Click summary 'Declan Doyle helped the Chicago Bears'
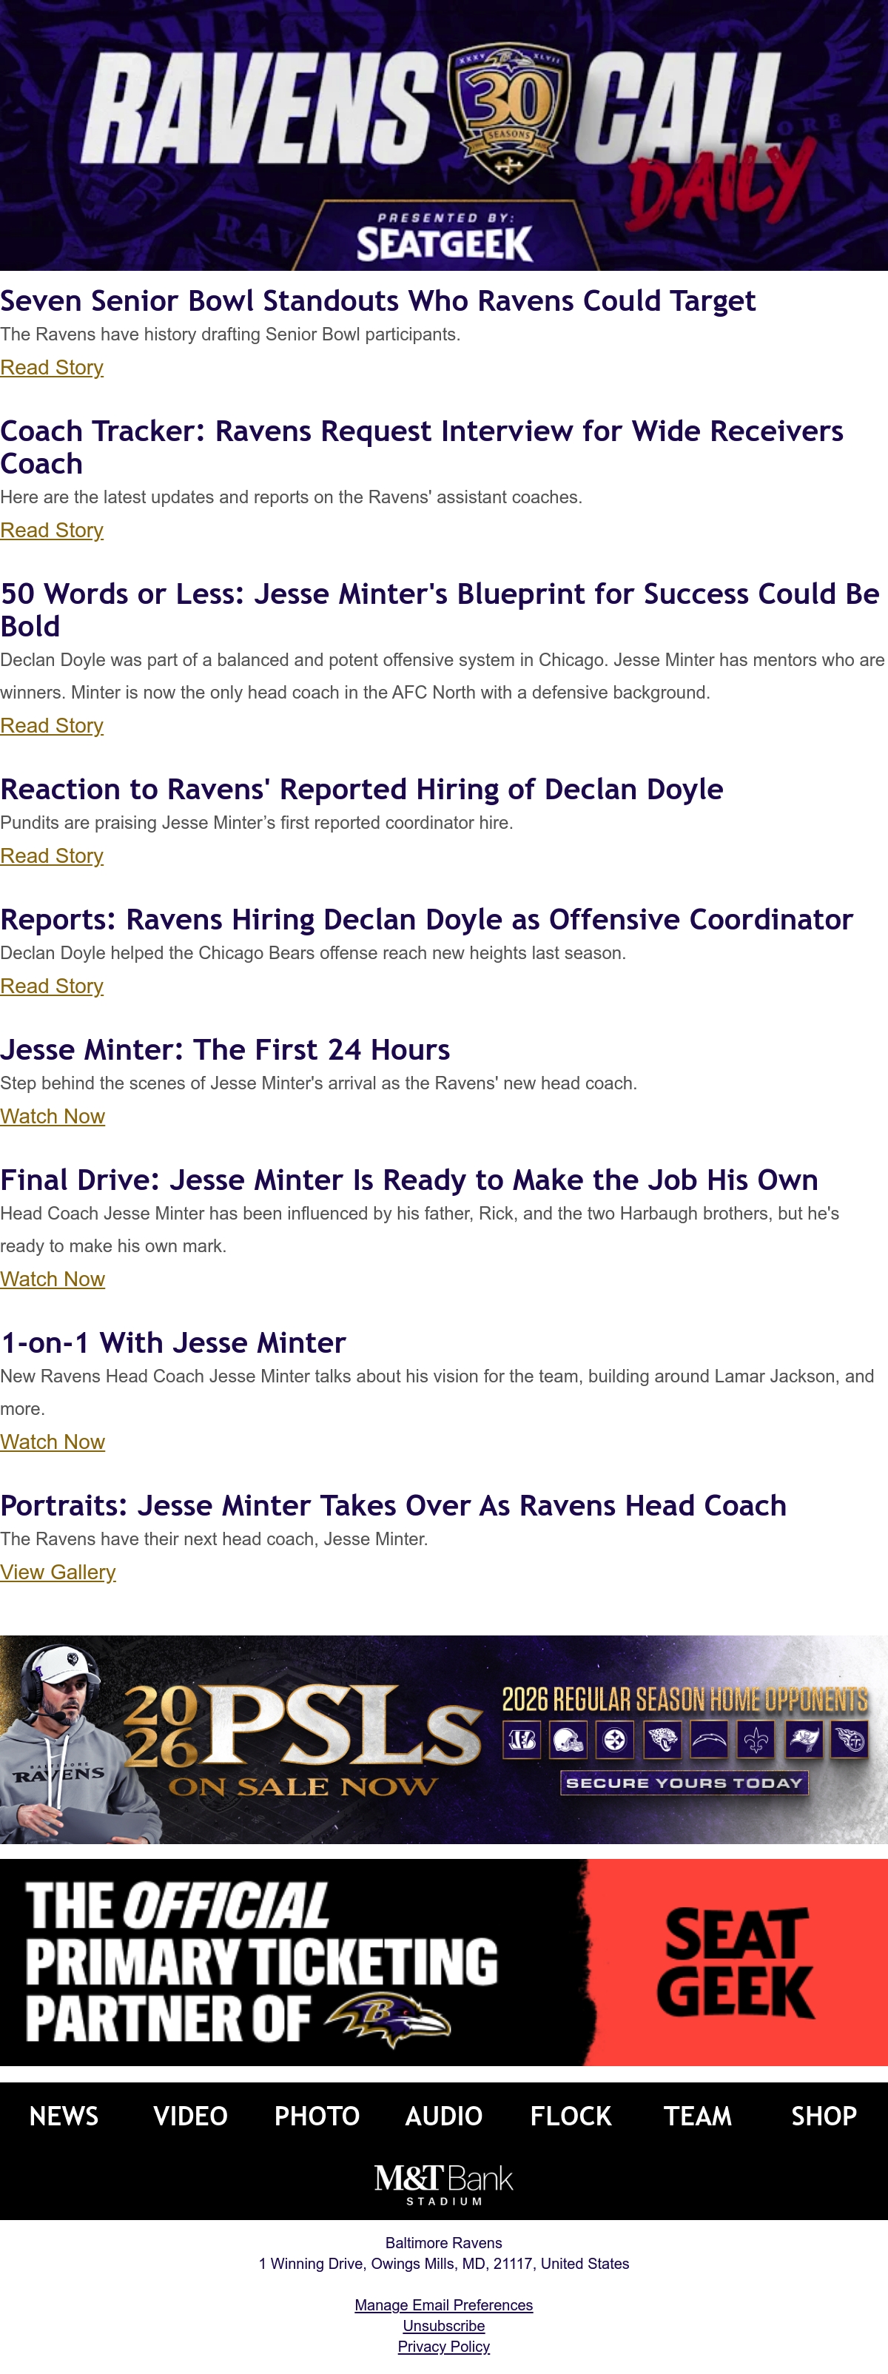Screen dimensions: 888x2374 coord(313,953)
